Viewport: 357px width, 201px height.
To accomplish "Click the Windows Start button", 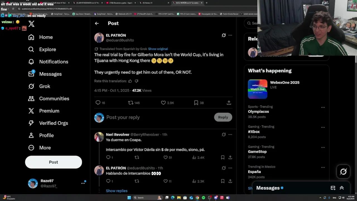I will [x=129, y=198].
